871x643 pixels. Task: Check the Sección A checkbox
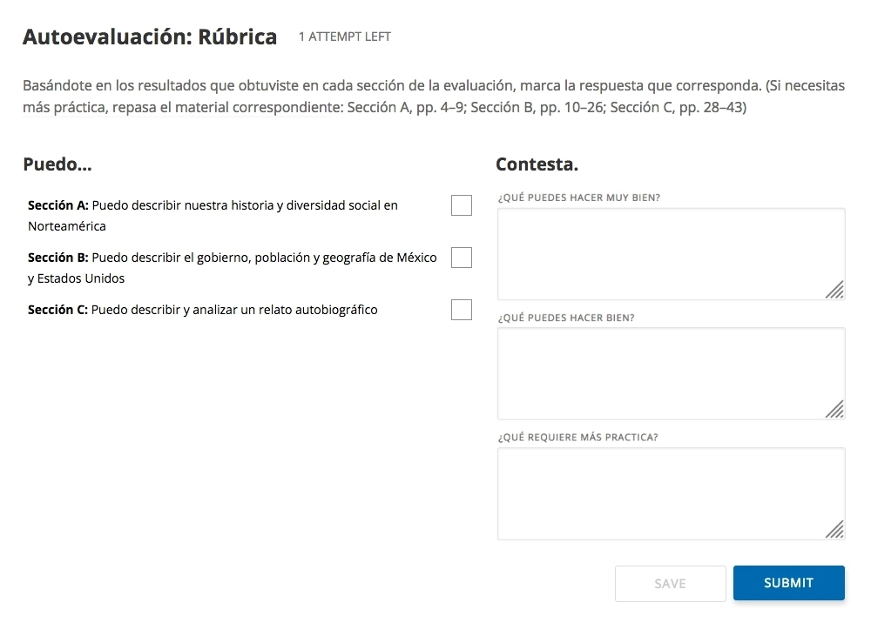(462, 205)
